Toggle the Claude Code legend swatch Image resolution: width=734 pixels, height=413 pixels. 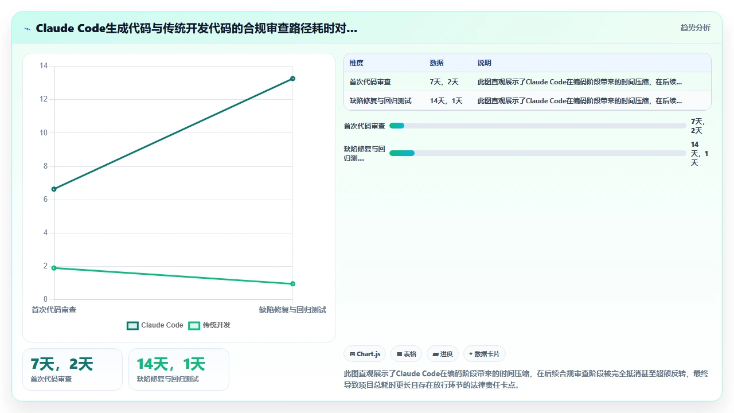(x=132, y=325)
